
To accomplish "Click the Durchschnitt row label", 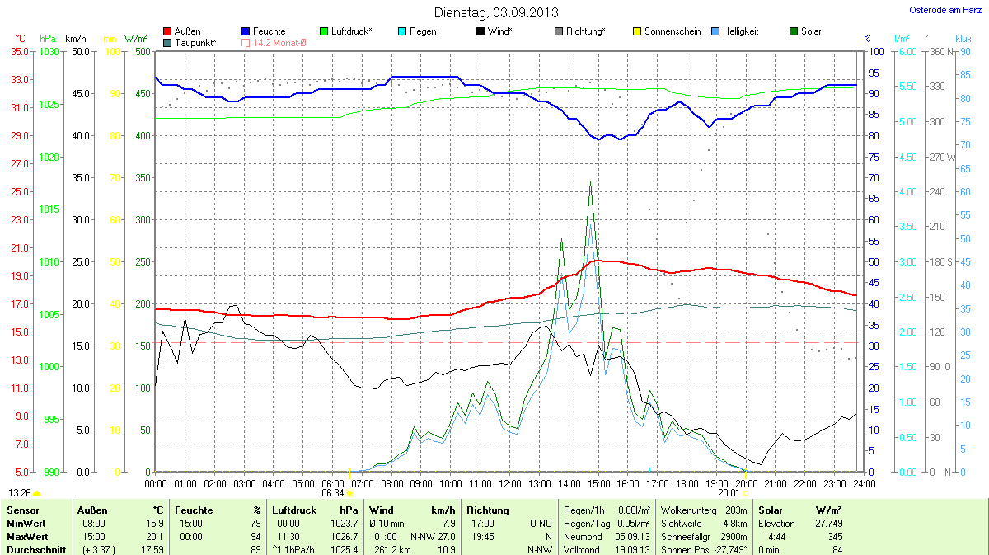I will pyautogui.click(x=35, y=548).
